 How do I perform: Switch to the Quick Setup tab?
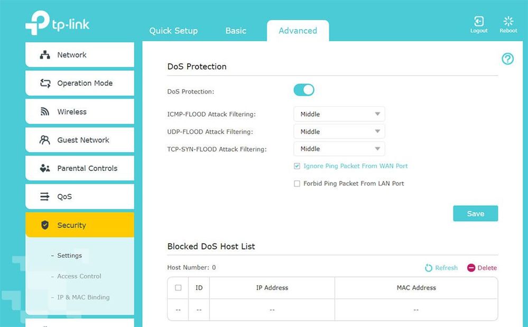pyautogui.click(x=173, y=31)
